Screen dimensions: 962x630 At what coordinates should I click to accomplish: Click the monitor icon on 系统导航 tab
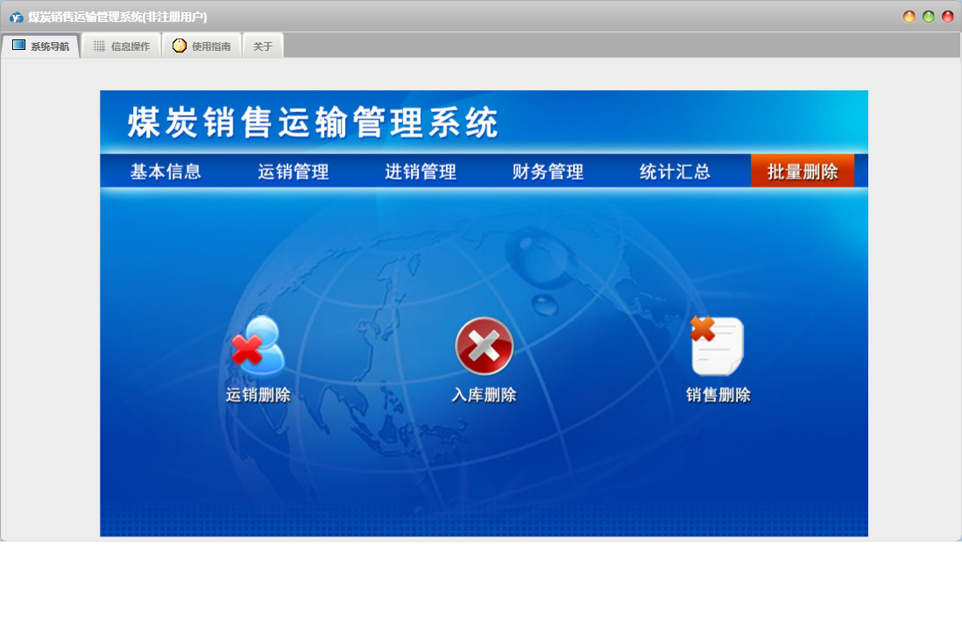[x=19, y=46]
